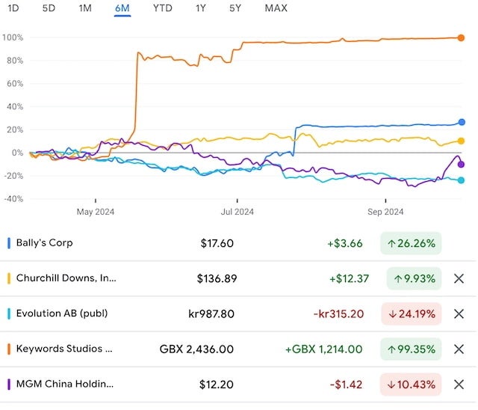Click the Keywords Studios 99.35% change badge
The height and width of the screenshot is (410, 478).
pyautogui.click(x=411, y=349)
